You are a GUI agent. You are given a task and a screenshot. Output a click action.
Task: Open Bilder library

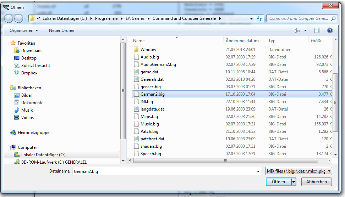coord(27,95)
